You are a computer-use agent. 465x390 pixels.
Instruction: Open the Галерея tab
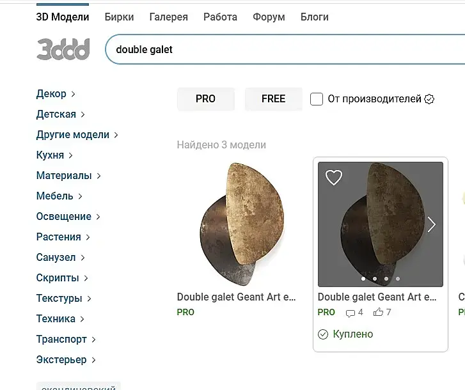[x=168, y=17]
